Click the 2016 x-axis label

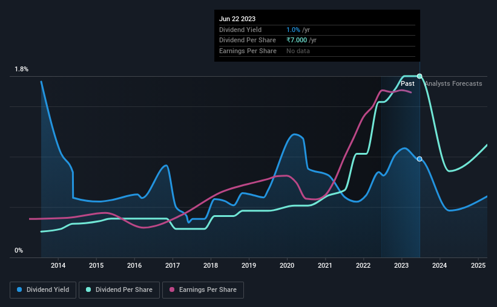[x=134, y=265]
